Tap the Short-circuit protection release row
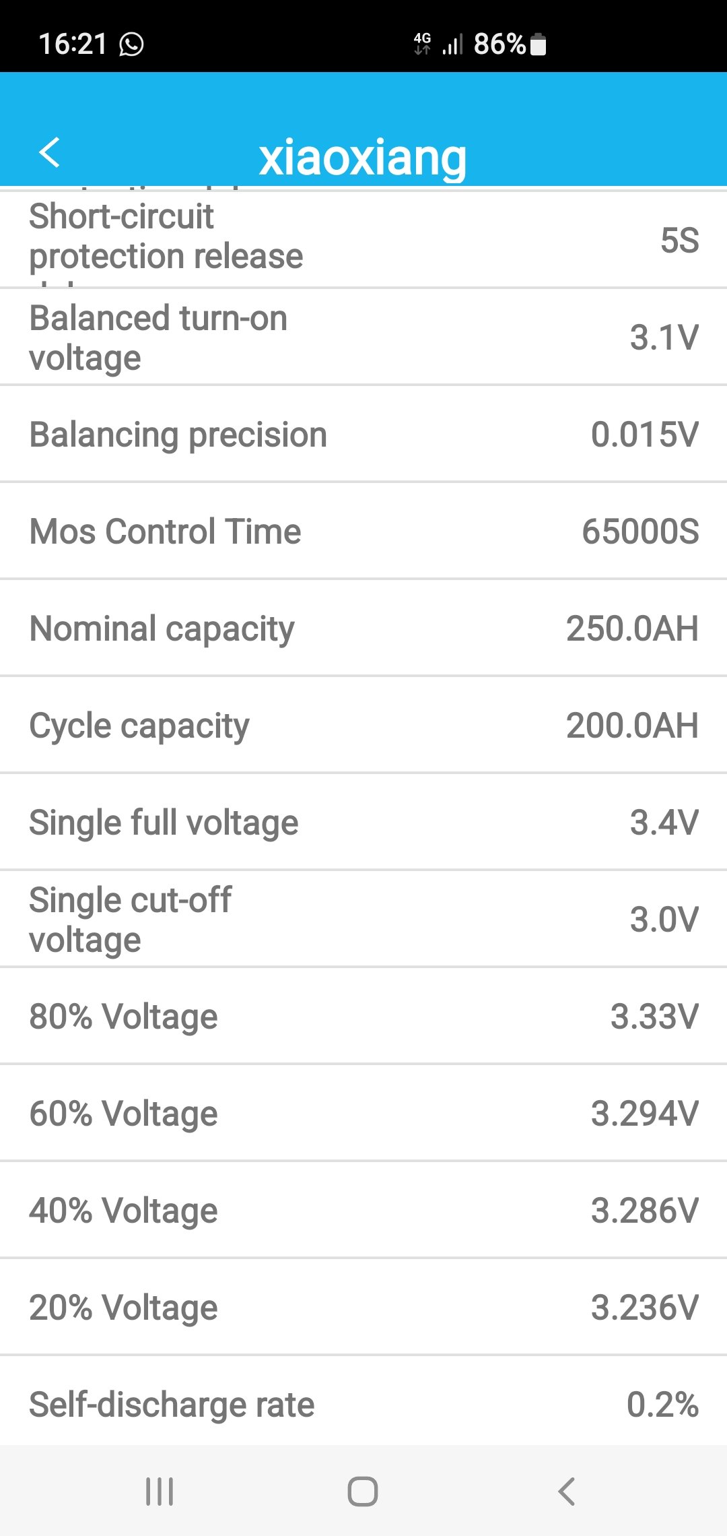This screenshot has height=1536, width=727. pos(363,241)
